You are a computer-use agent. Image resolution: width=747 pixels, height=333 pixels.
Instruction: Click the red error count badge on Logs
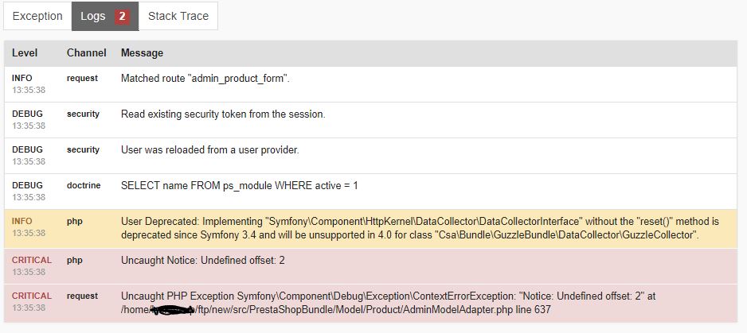pos(122,16)
